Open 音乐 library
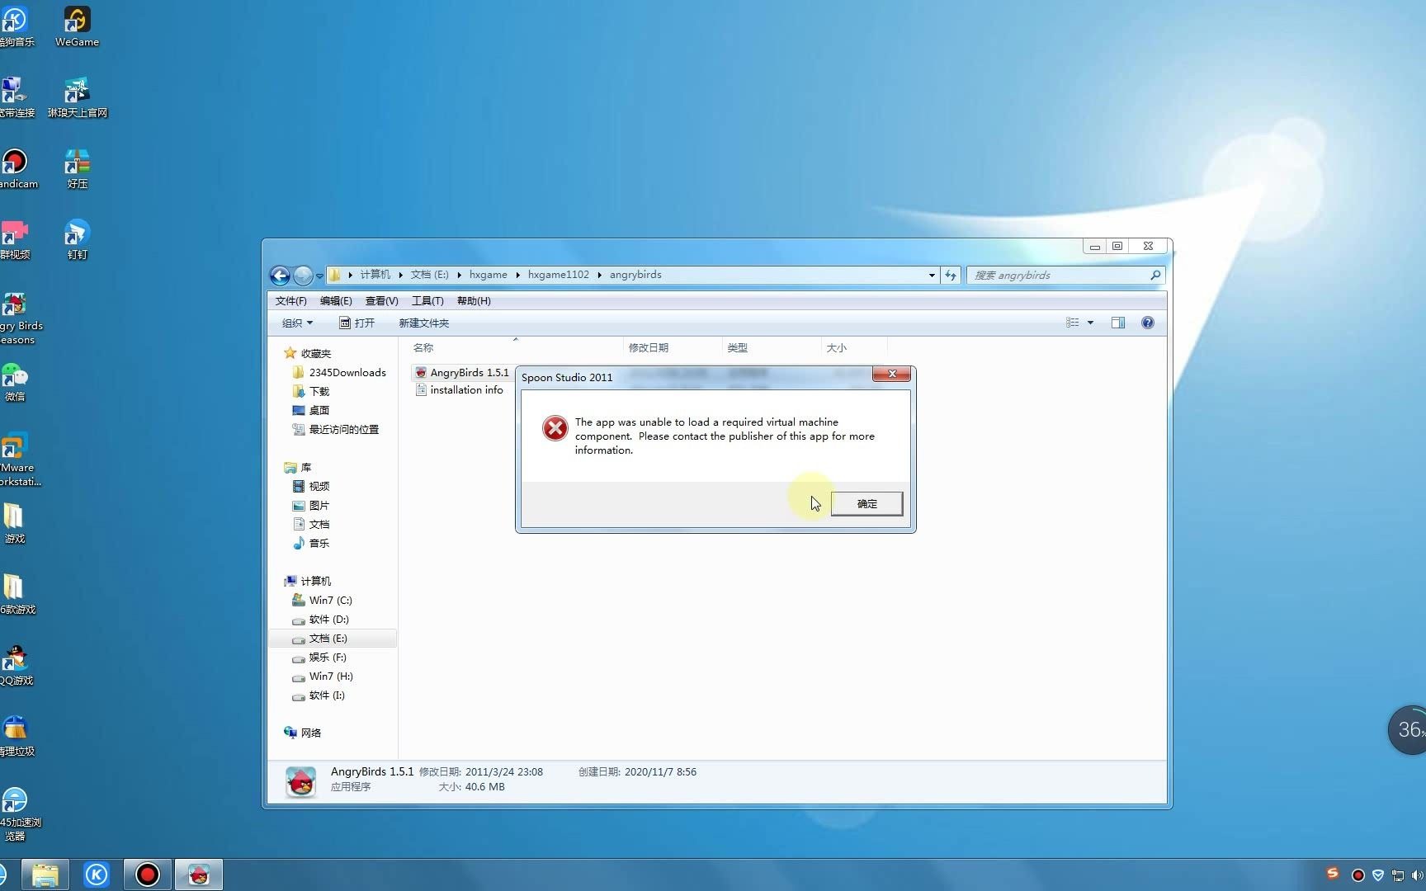This screenshot has height=891, width=1426. (311, 543)
